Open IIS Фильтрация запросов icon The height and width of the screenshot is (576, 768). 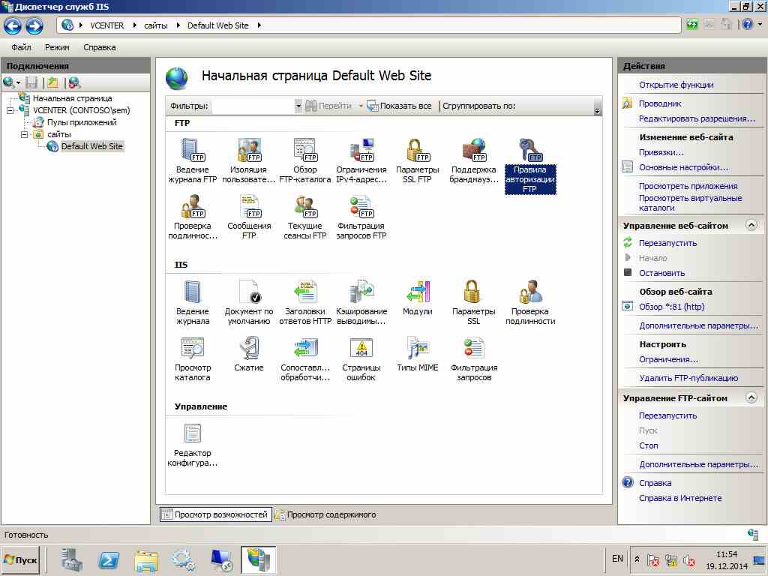click(474, 358)
